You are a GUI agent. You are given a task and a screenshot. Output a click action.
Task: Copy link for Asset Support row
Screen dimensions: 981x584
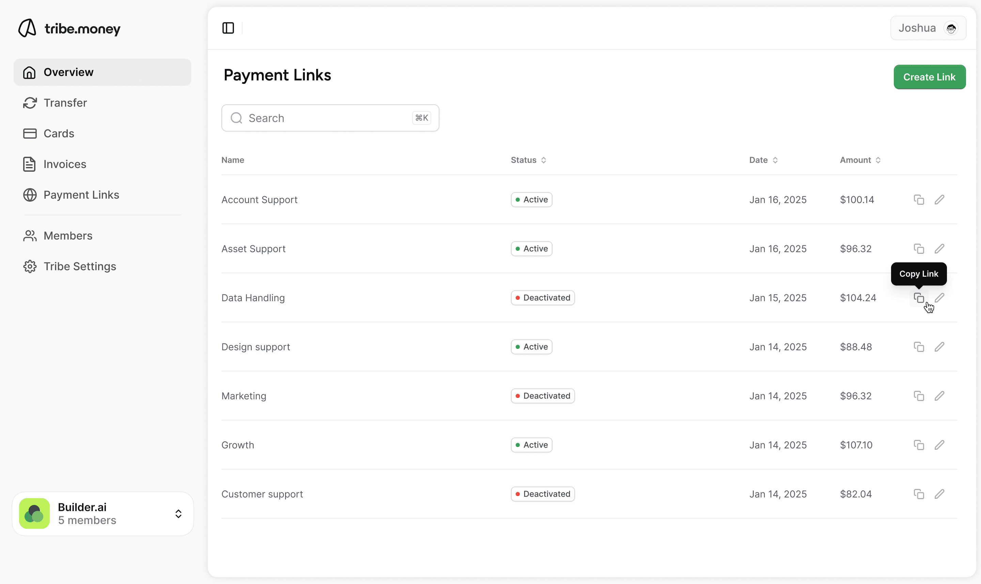[918, 249]
